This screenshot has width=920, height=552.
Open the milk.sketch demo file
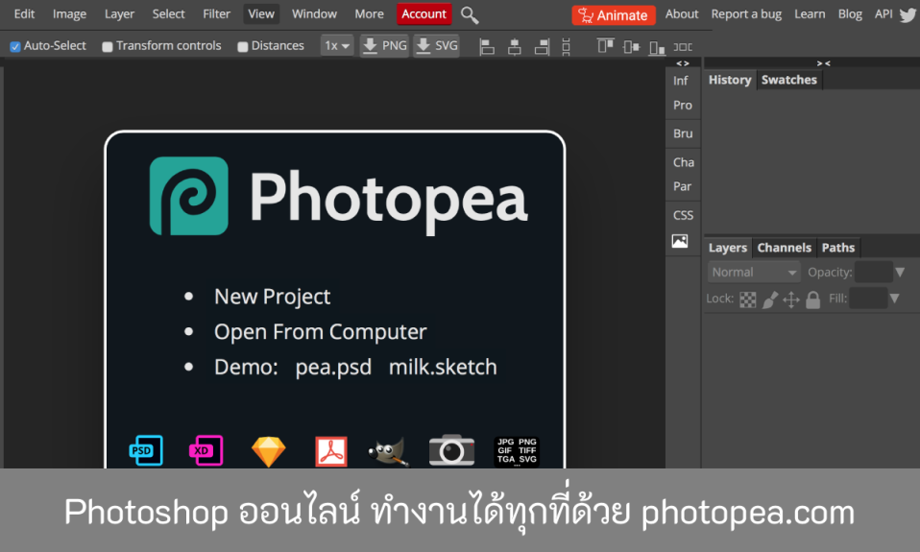click(x=443, y=368)
